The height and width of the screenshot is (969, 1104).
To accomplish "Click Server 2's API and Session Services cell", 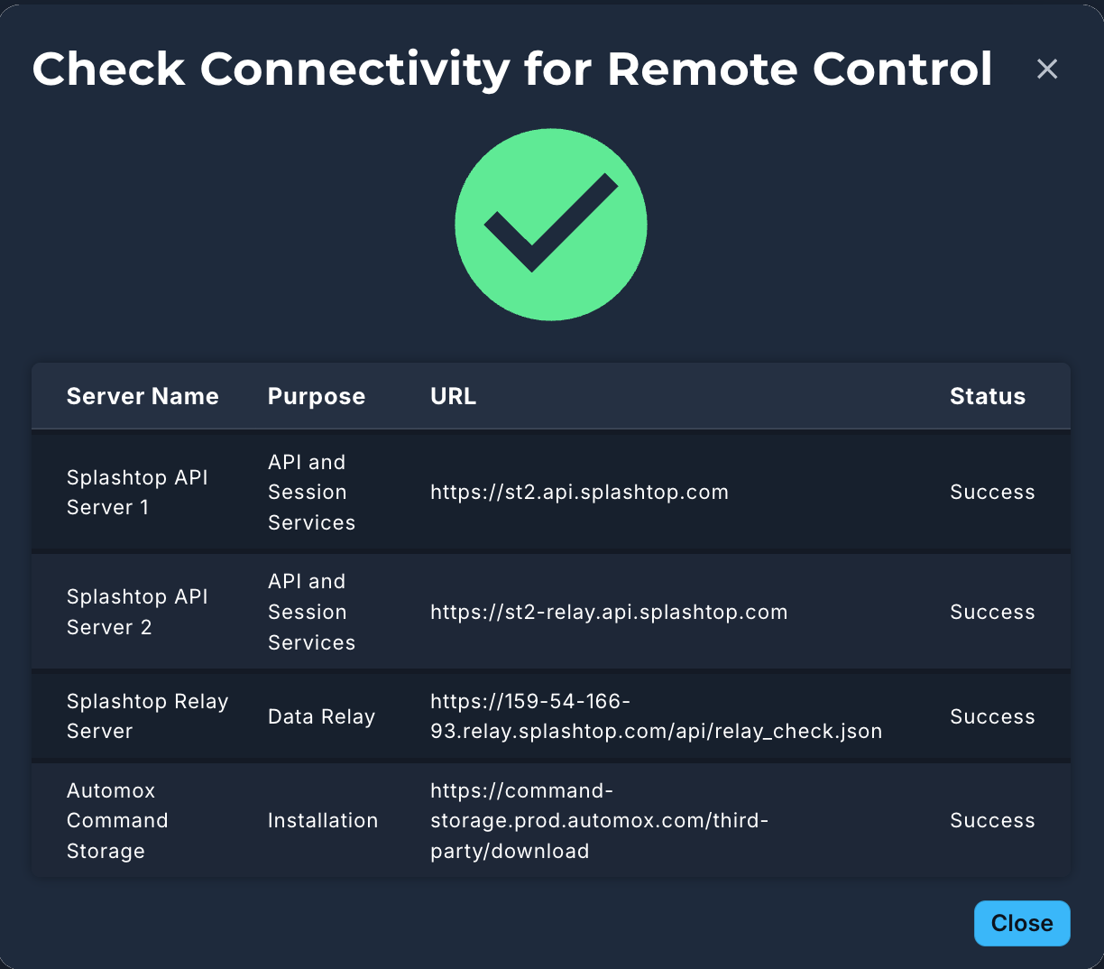I will point(311,612).
